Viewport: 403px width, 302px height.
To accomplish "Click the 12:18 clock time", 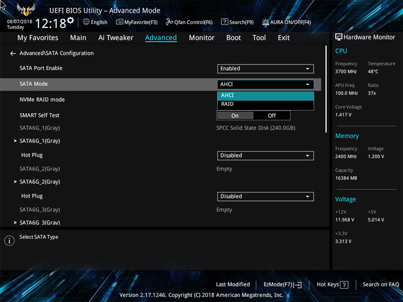I will click(50, 23).
